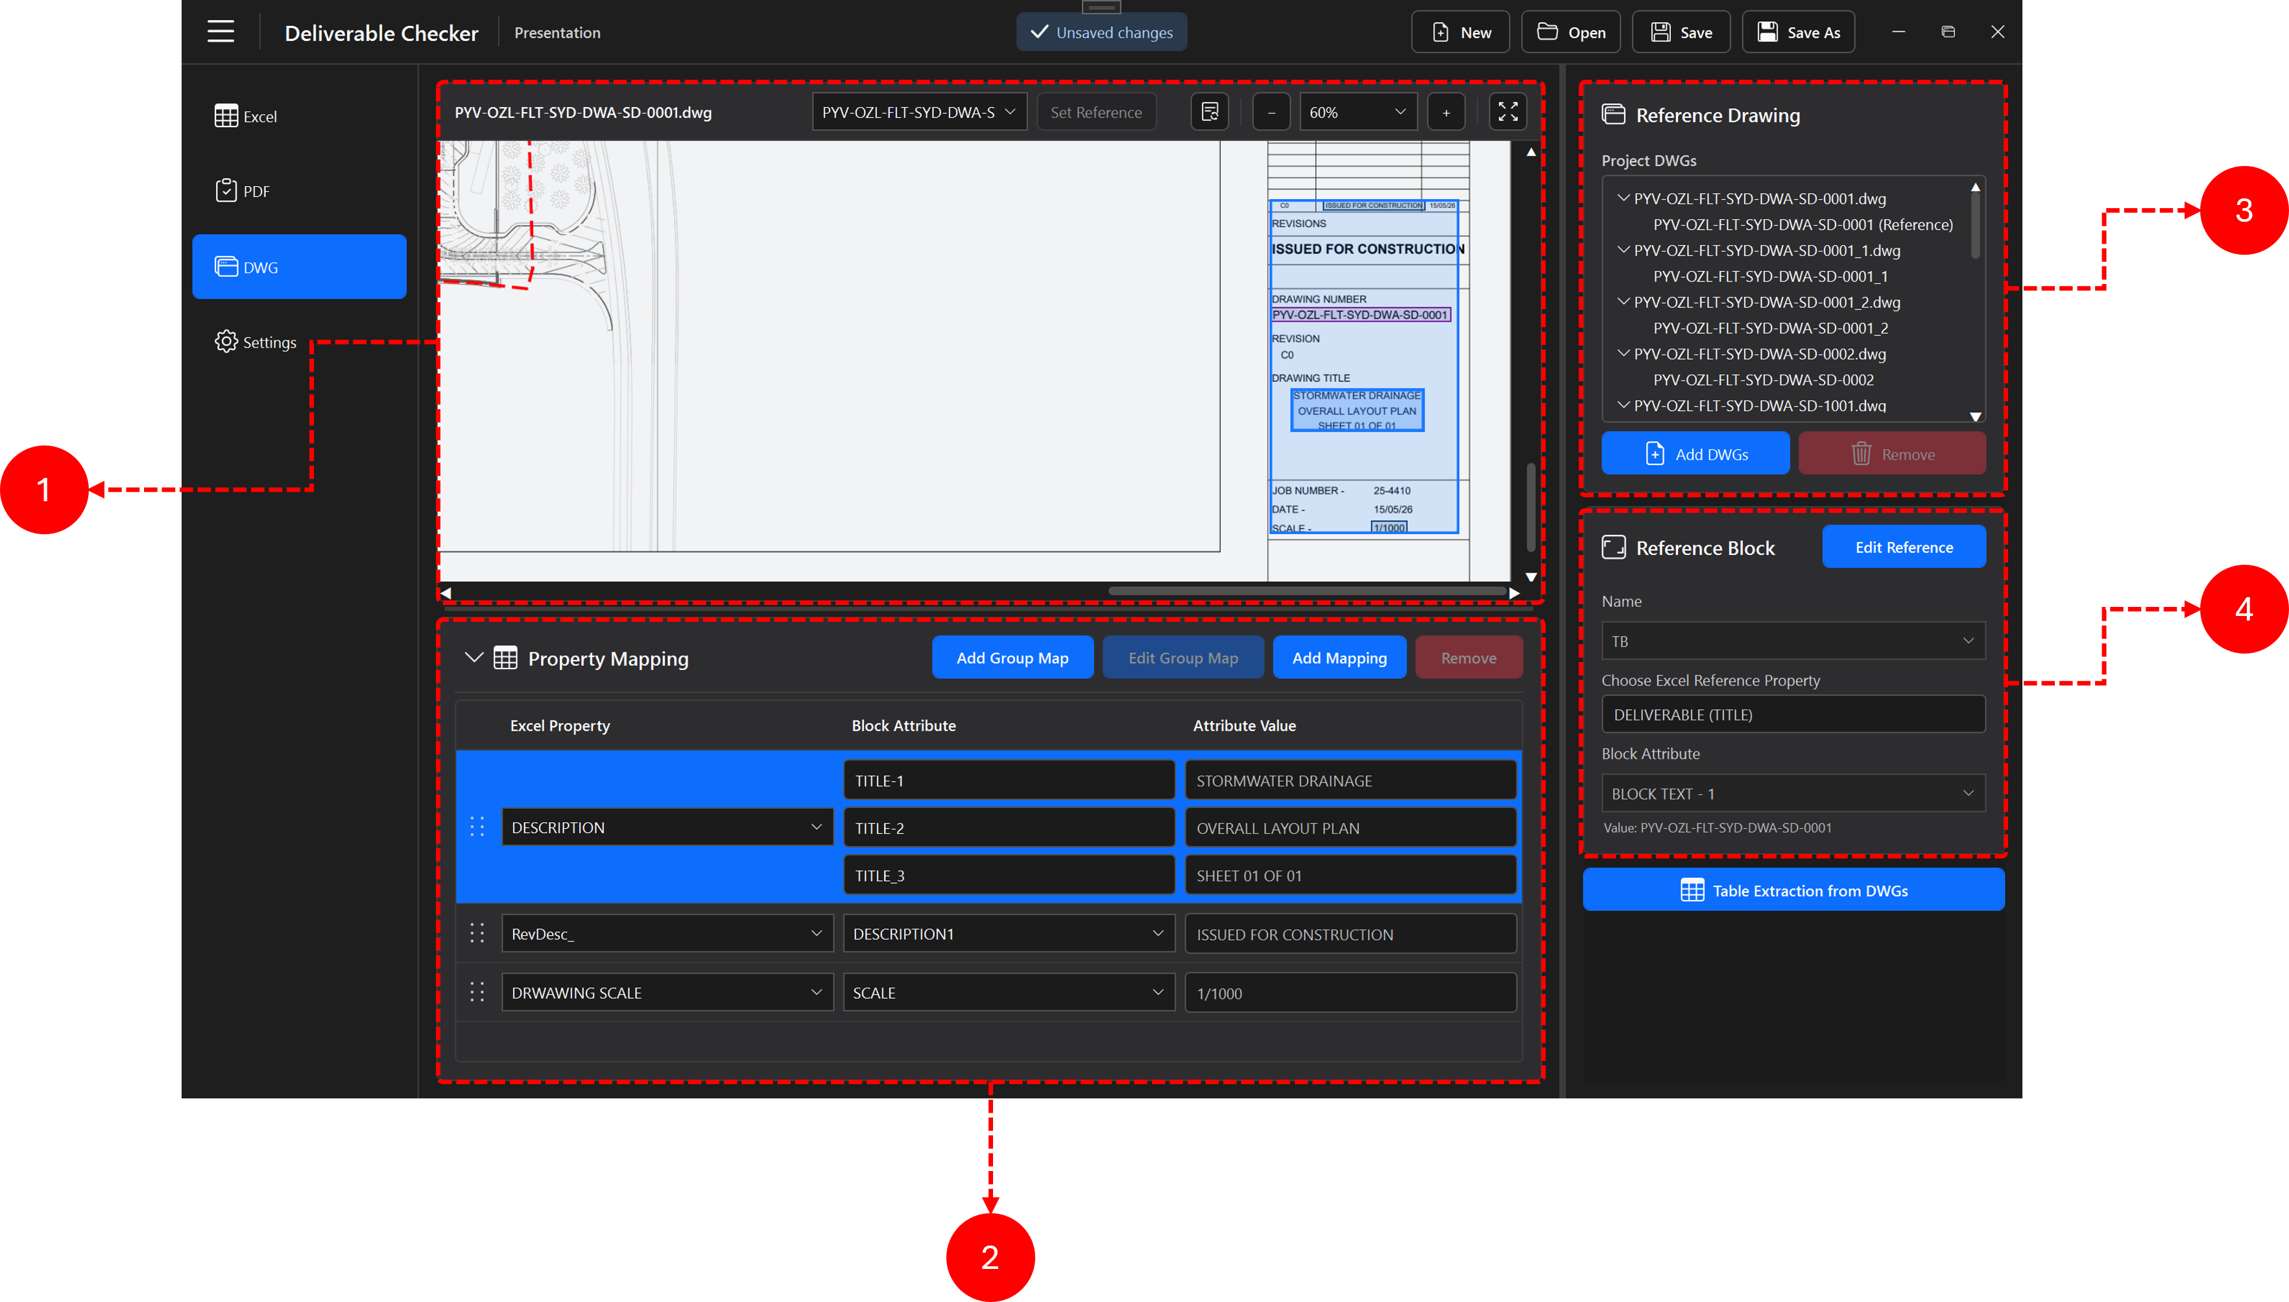
Task: Click the scroll-down arrow of Project DWGs list
Action: [1975, 416]
